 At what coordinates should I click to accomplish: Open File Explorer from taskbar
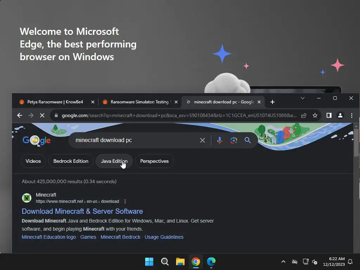point(180,262)
